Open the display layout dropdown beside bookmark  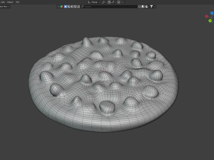[147, 7]
